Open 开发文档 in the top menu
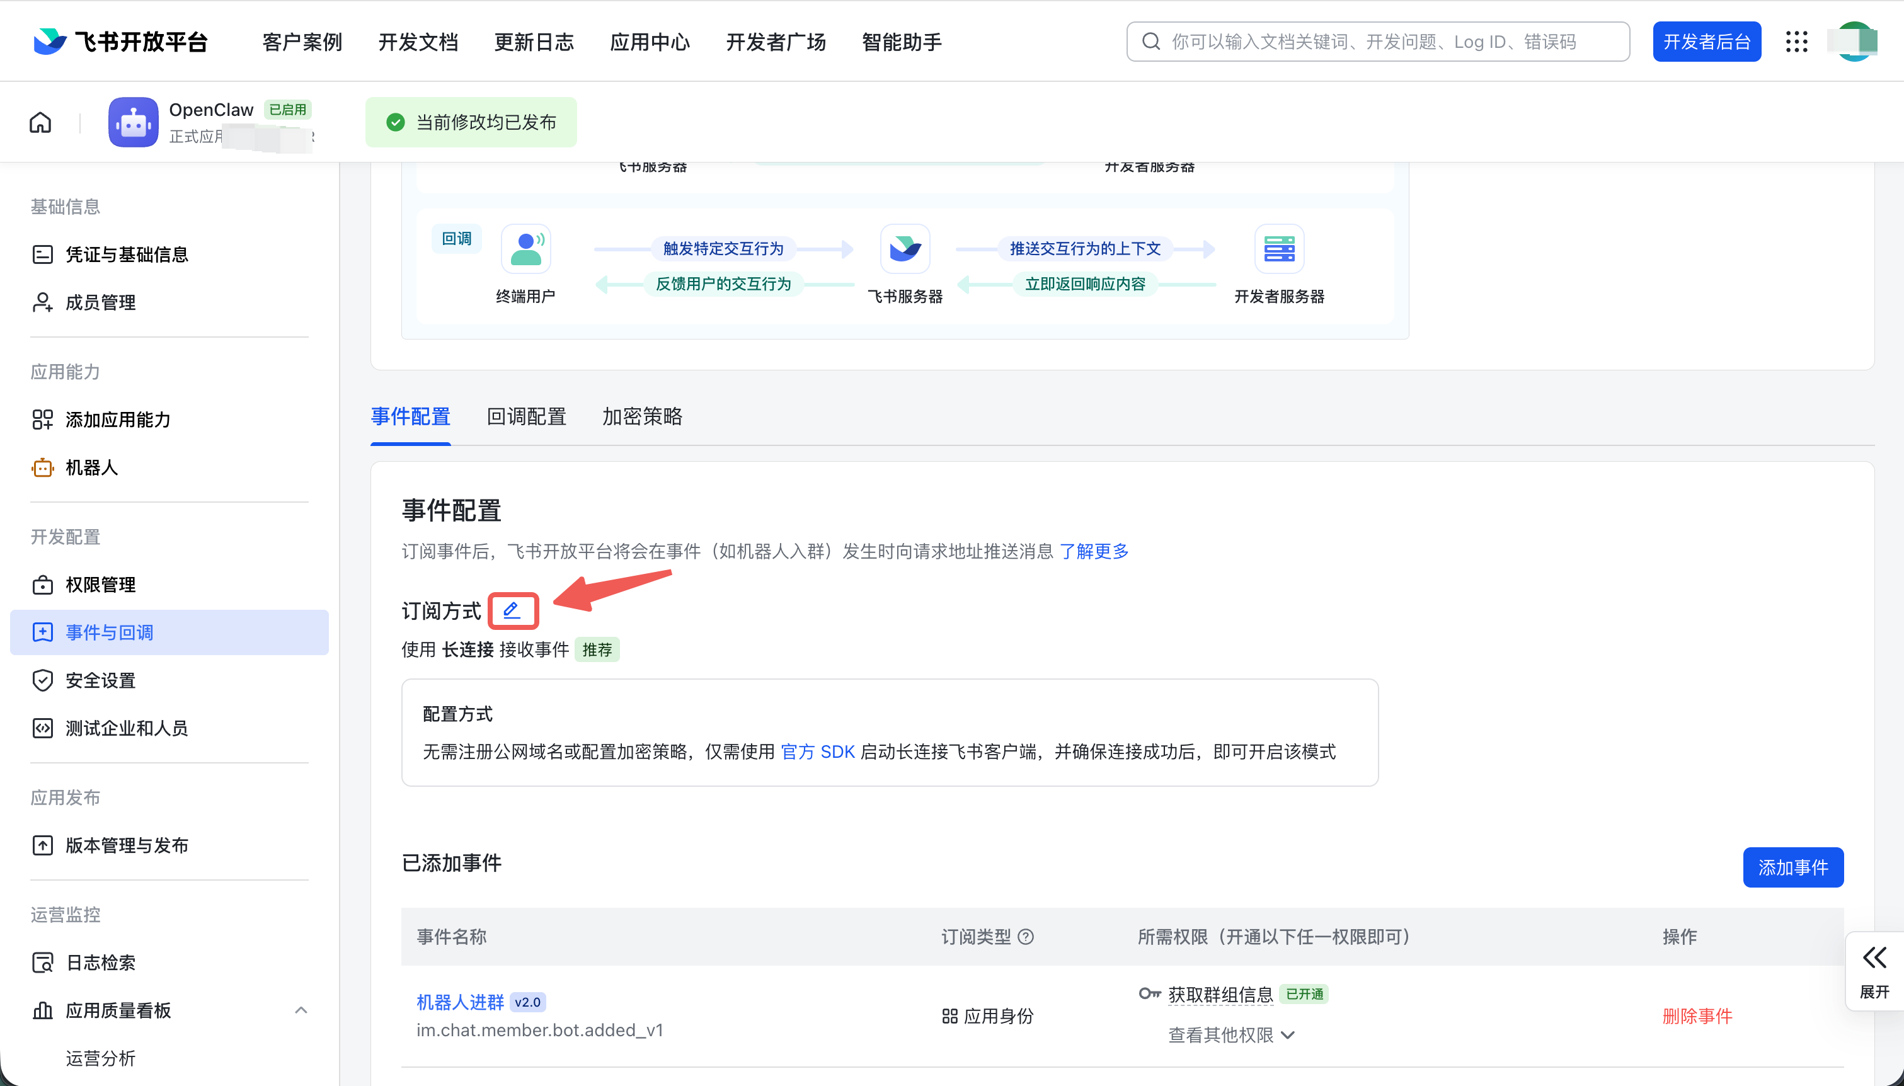Image resolution: width=1904 pixels, height=1086 pixels. [x=418, y=42]
